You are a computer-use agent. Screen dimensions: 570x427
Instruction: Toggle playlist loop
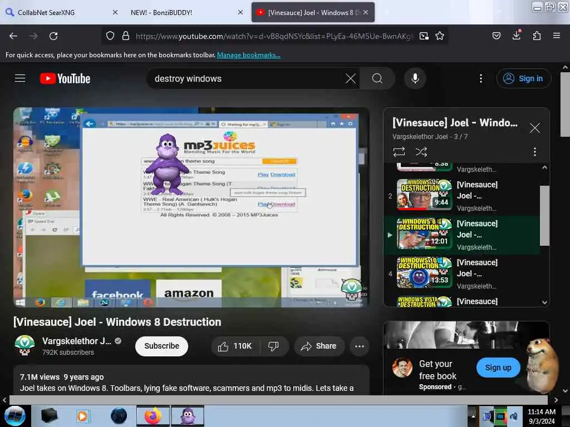(399, 152)
